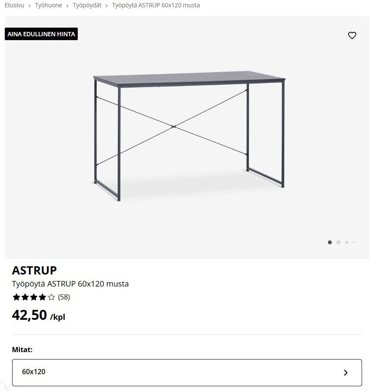Click breadcrumb chevron after Työpöydät
The height and width of the screenshot is (391, 375).
[107, 6]
